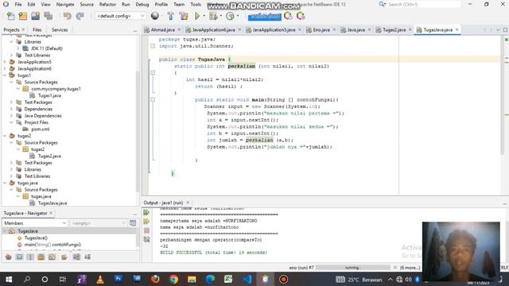Click the New File toolbar icon
509x286 pixels.
[10, 16]
